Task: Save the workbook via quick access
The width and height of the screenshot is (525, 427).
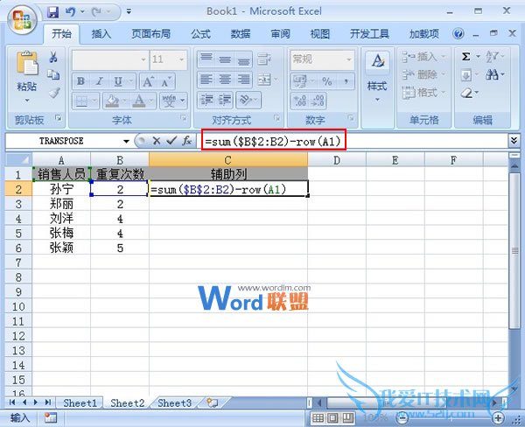Action: click(x=52, y=12)
